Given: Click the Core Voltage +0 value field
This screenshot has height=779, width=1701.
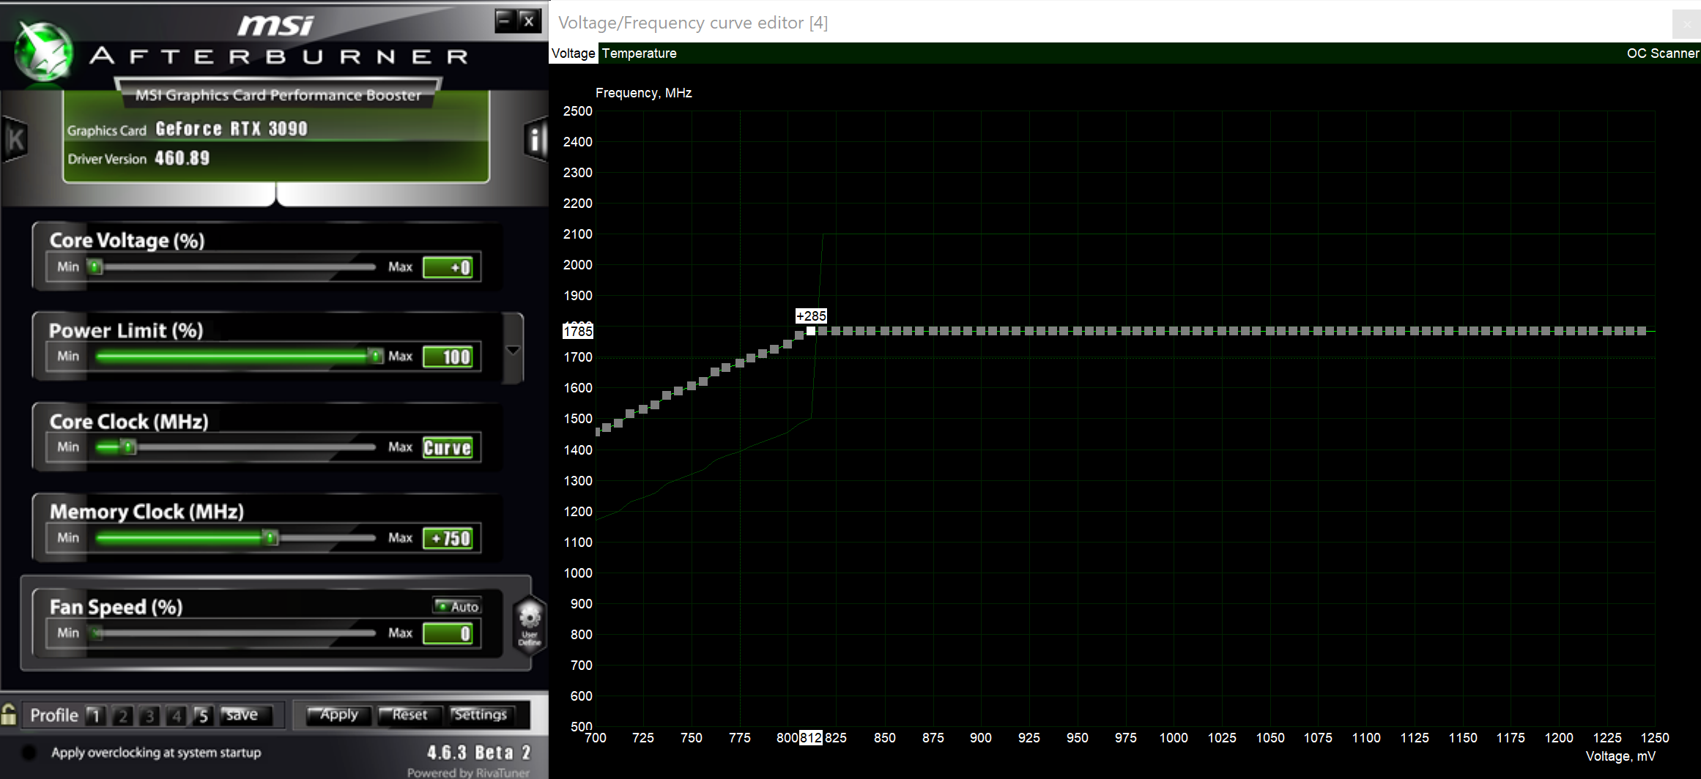Looking at the screenshot, I should pos(448,267).
